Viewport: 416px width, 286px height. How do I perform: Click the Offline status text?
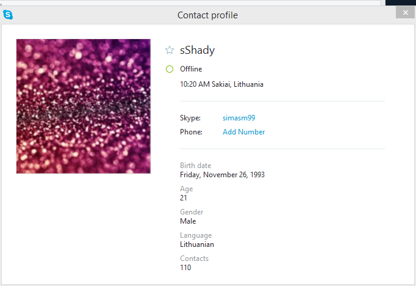(191, 69)
